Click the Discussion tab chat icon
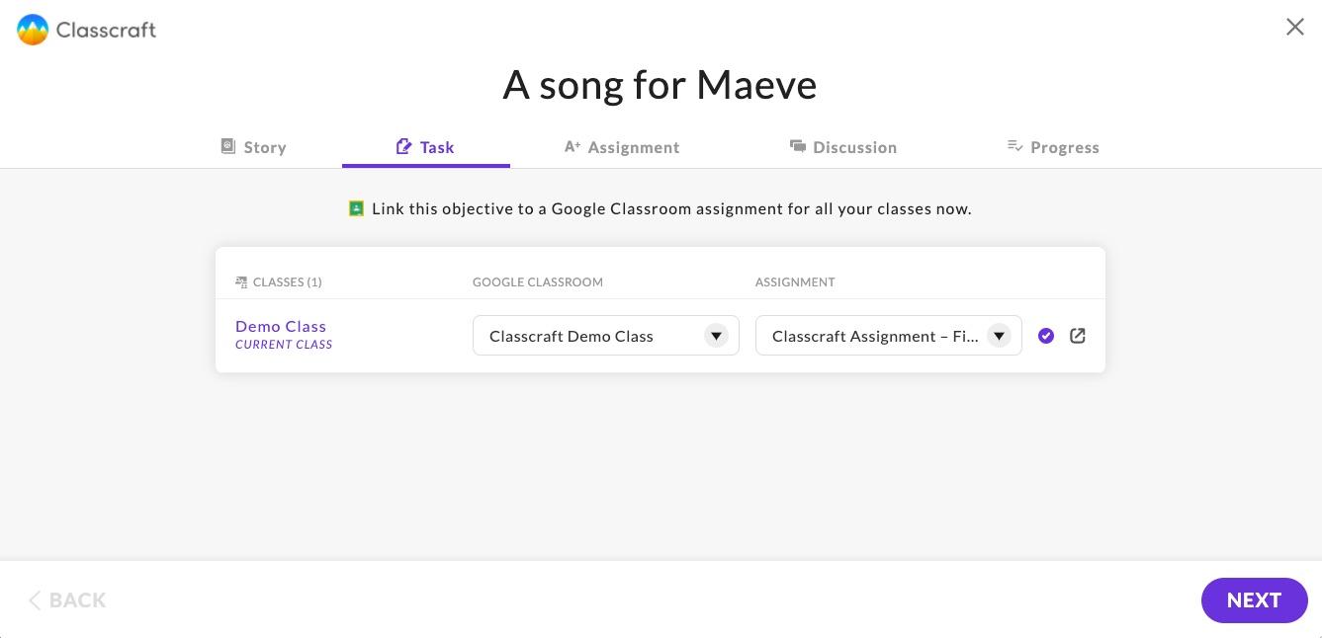Screen dimensions: 1322x638 (x=797, y=146)
